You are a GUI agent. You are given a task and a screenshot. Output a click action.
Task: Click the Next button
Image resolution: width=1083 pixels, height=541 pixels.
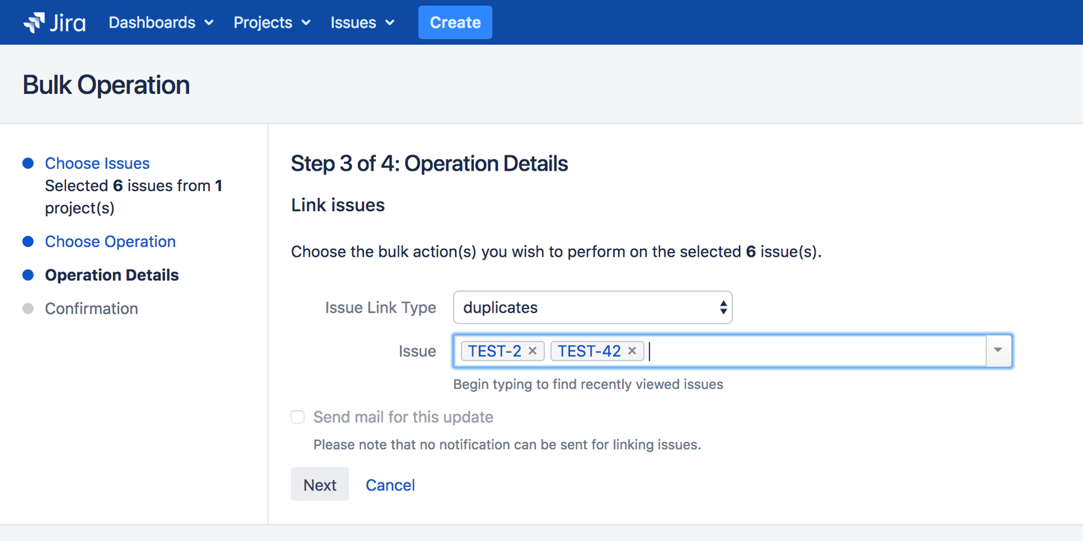(319, 484)
